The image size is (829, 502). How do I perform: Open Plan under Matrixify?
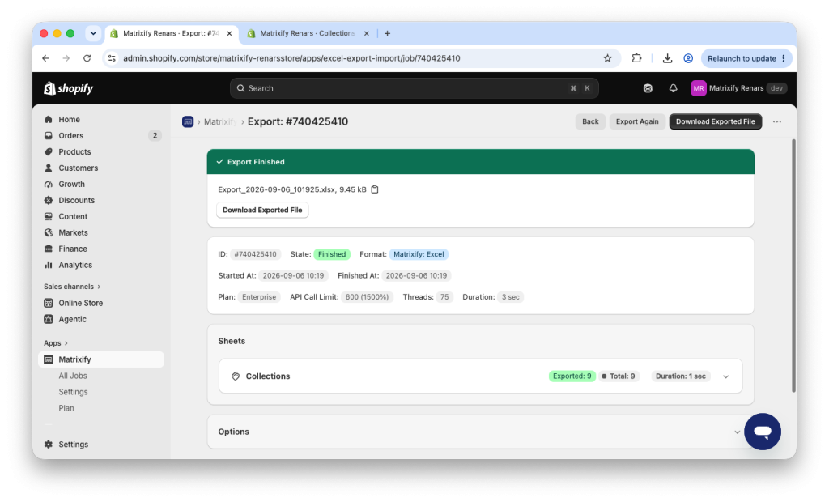(66, 408)
